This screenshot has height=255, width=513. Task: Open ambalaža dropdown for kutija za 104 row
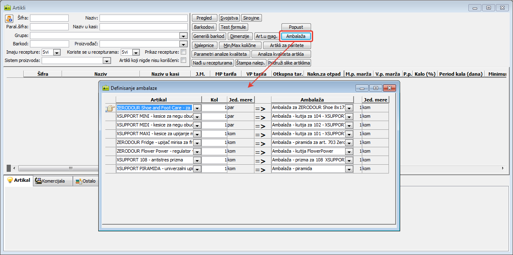pos(349,116)
